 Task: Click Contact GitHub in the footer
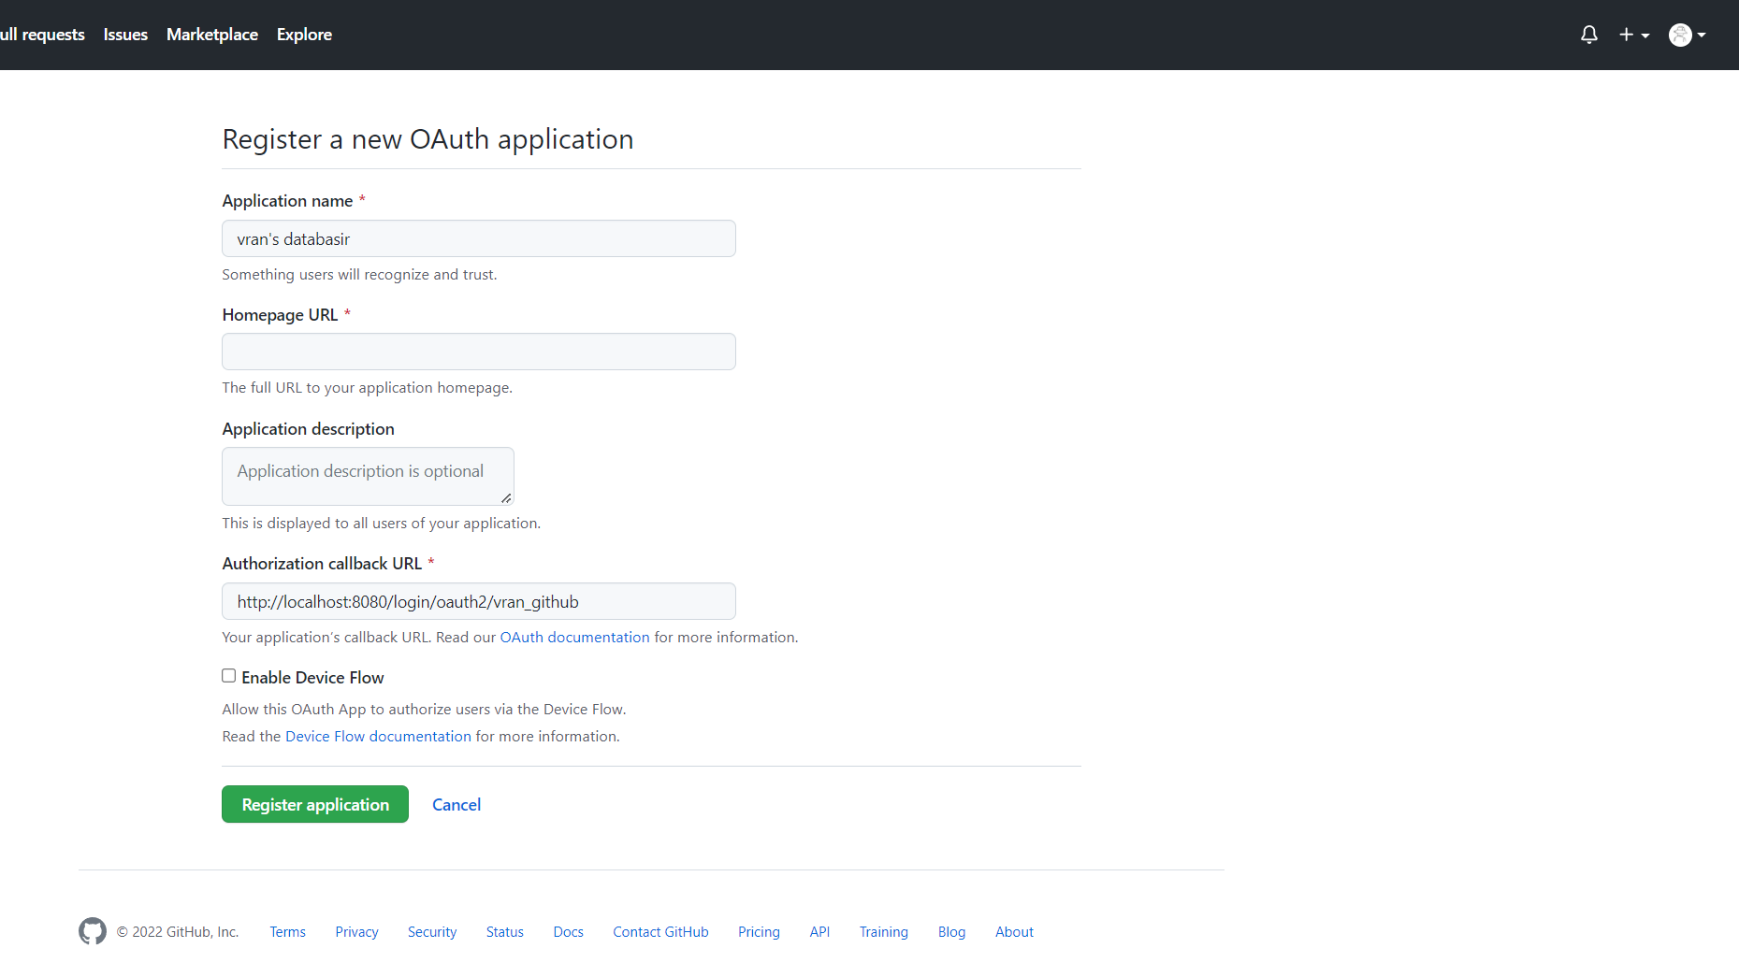pyautogui.click(x=660, y=931)
